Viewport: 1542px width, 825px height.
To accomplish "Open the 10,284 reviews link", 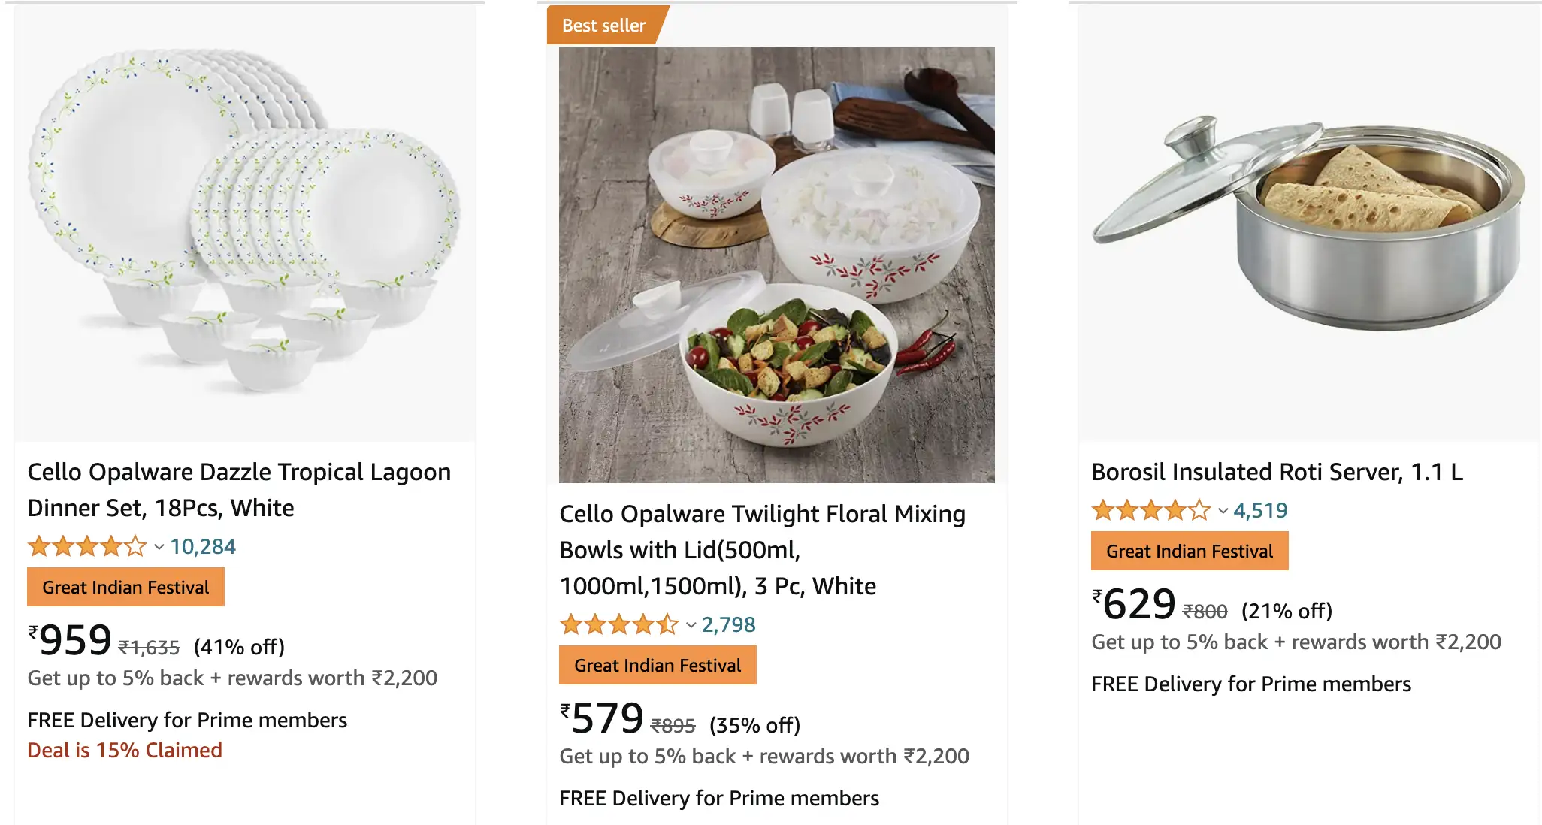I will (x=202, y=546).
